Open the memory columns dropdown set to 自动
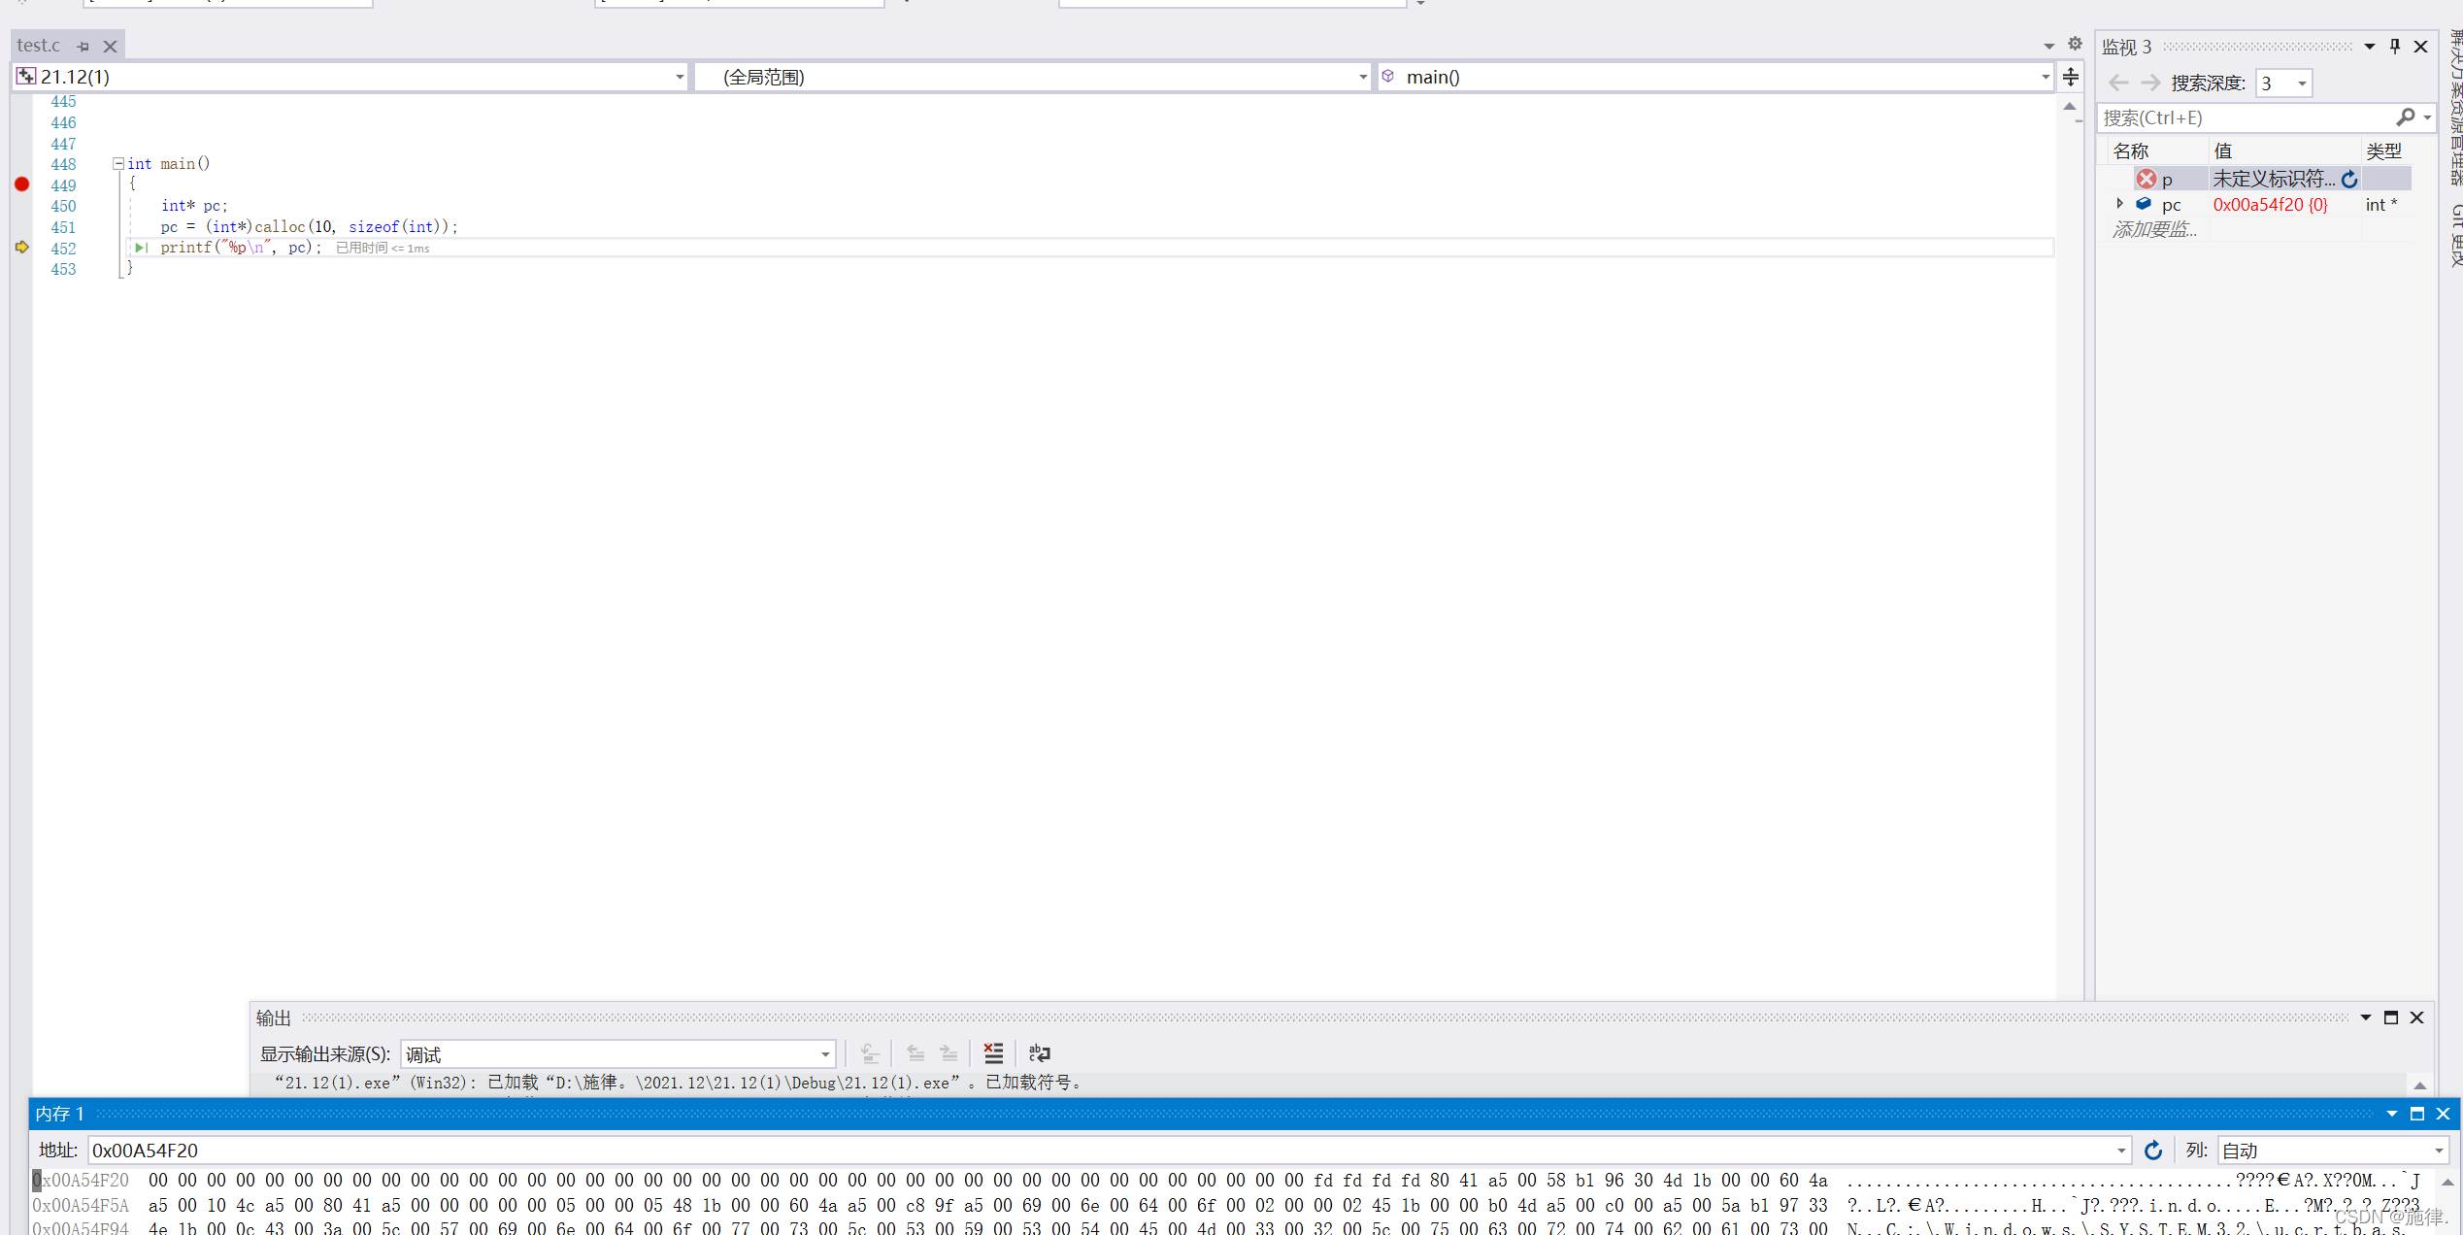Image resolution: width=2463 pixels, height=1235 pixels. coord(2438,1151)
